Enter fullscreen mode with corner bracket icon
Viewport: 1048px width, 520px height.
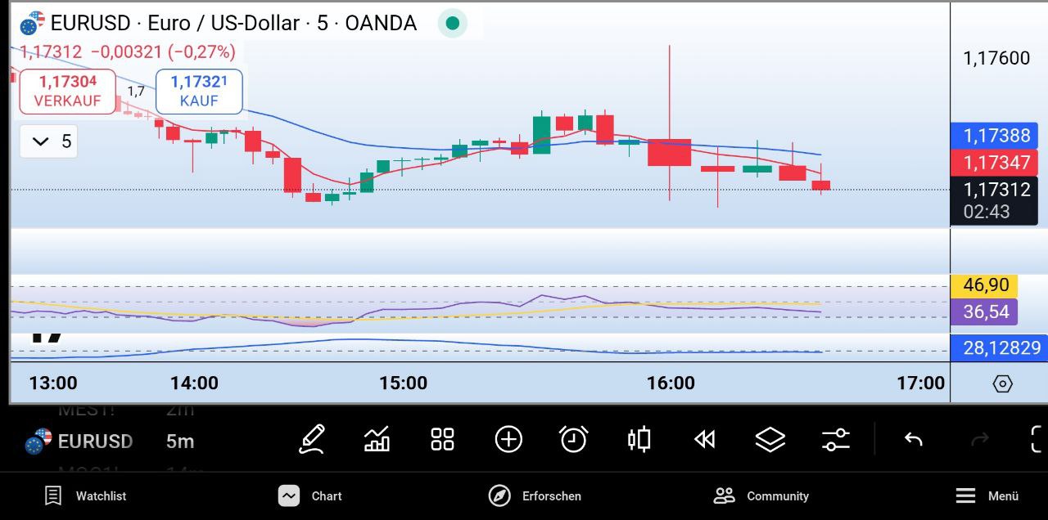pos(1037,440)
